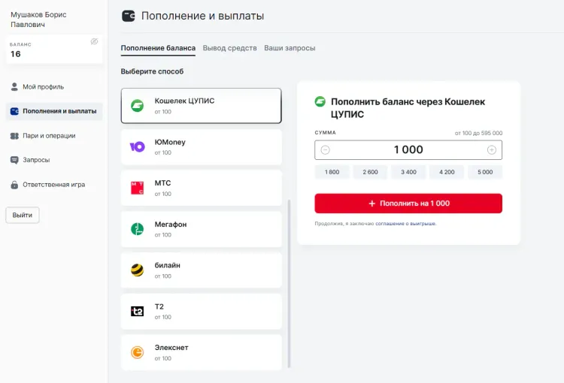Image resolution: width=564 pixels, height=383 pixels.
Task: Select T2 payment method
Action: [201, 312]
